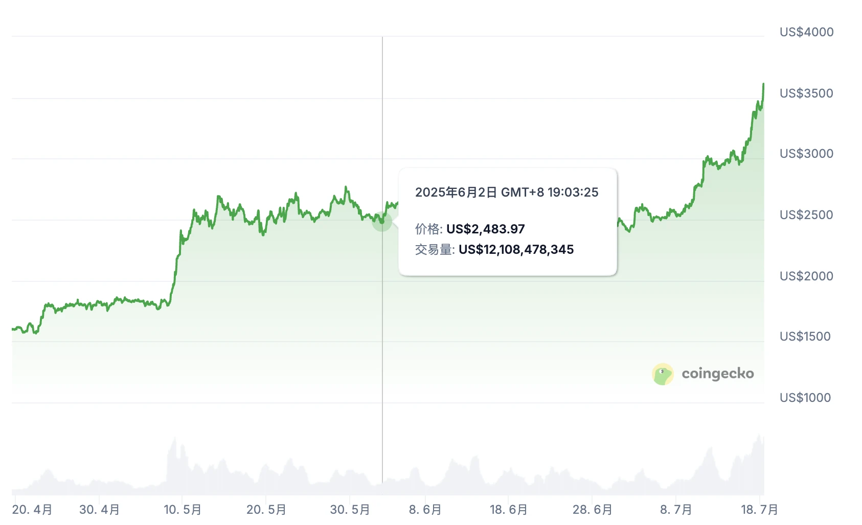The width and height of the screenshot is (862, 525).
Task: Click the 30. 5月 date label
Action: tap(350, 510)
